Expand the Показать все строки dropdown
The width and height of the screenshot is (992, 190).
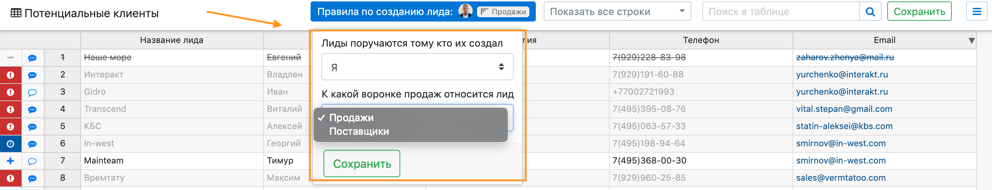coord(617,11)
